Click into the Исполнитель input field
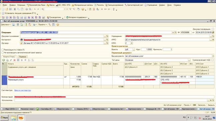The width and height of the screenshot is (216, 121). click(111, 100)
